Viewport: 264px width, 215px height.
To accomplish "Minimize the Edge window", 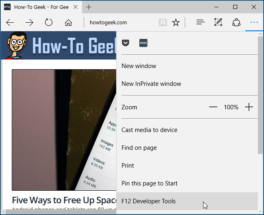I will tap(216, 7).
